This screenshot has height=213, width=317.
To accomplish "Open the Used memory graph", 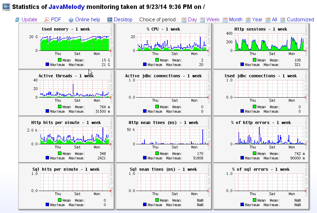I will coord(66,42).
